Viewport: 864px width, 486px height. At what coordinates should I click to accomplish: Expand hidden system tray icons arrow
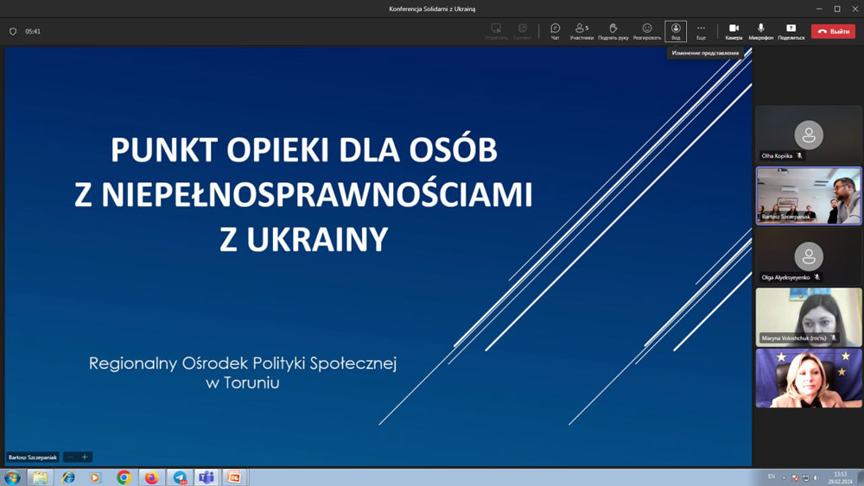pyautogui.click(x=785, y=477)
